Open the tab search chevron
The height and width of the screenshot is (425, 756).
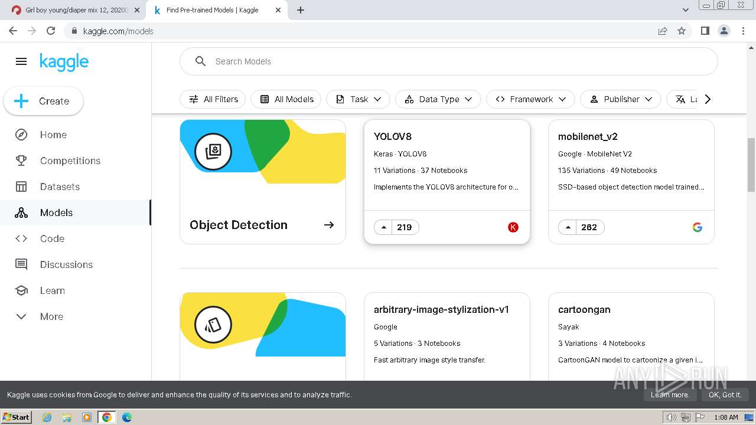click(x=686, y=10)
